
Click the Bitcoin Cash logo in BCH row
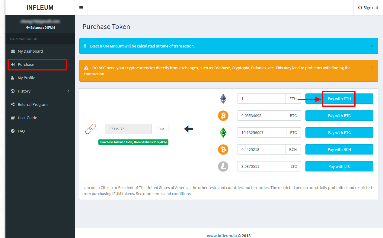point(223,149)
